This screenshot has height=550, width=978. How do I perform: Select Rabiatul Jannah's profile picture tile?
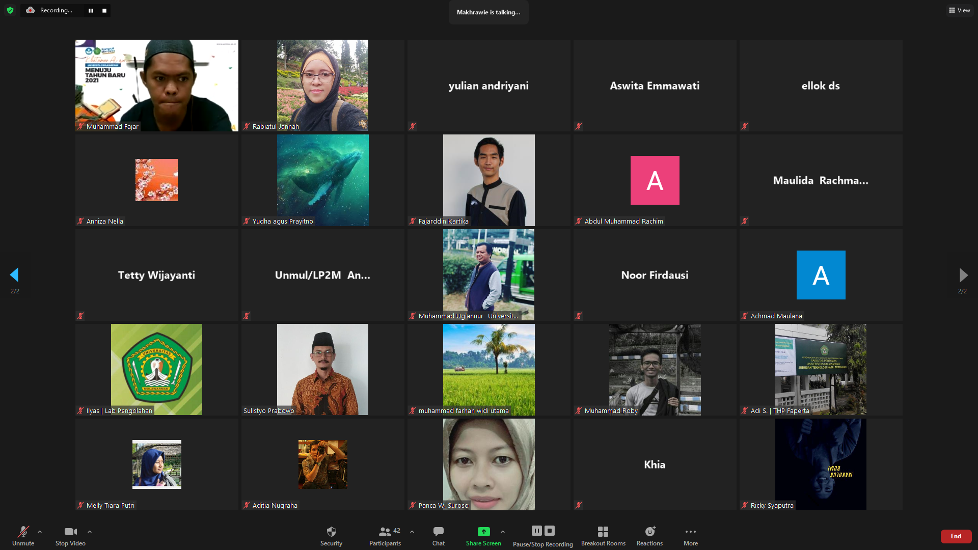click(x=322, y=86)
